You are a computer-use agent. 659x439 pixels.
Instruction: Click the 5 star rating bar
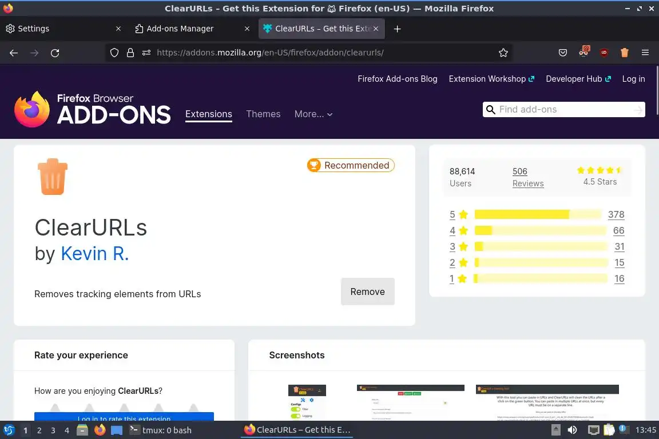538,214
